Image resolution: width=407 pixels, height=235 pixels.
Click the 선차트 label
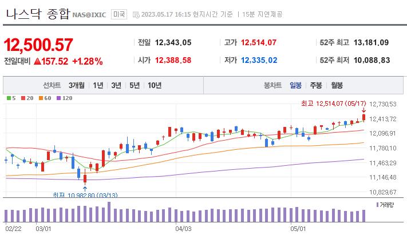pos(52,85)
